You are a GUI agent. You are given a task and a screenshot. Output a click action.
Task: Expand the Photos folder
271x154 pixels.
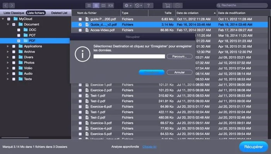tap(8, 63)
